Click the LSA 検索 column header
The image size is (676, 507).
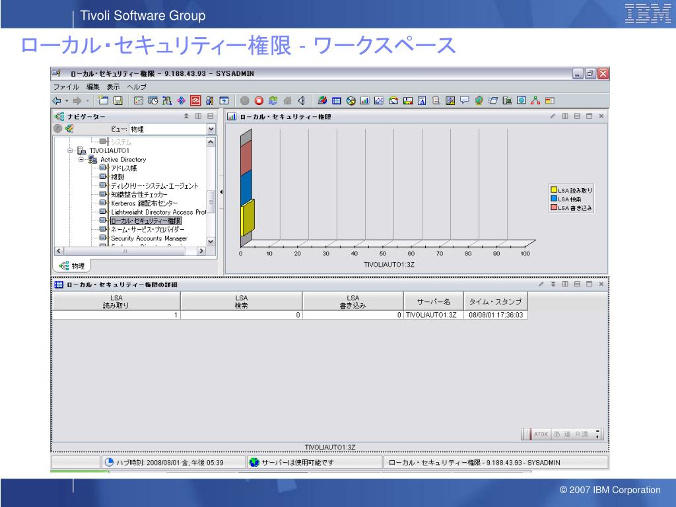click(242, 301)
